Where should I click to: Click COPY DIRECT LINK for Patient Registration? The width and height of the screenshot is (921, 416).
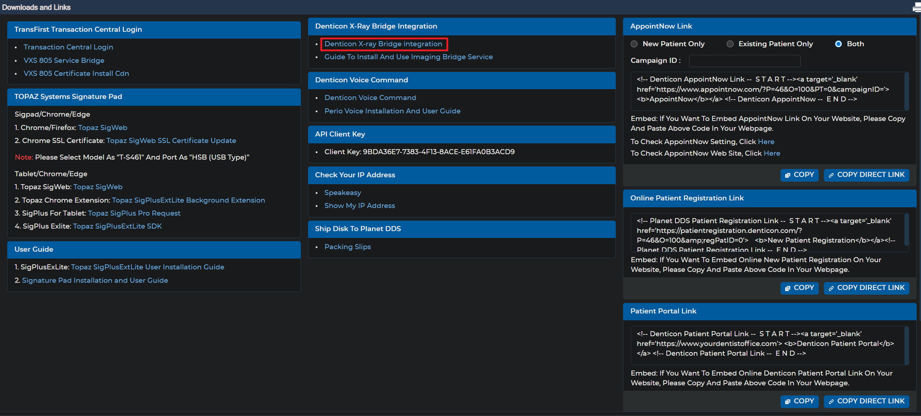[866, 288]
